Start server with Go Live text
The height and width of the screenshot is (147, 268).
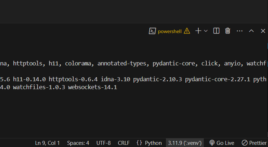225,143
